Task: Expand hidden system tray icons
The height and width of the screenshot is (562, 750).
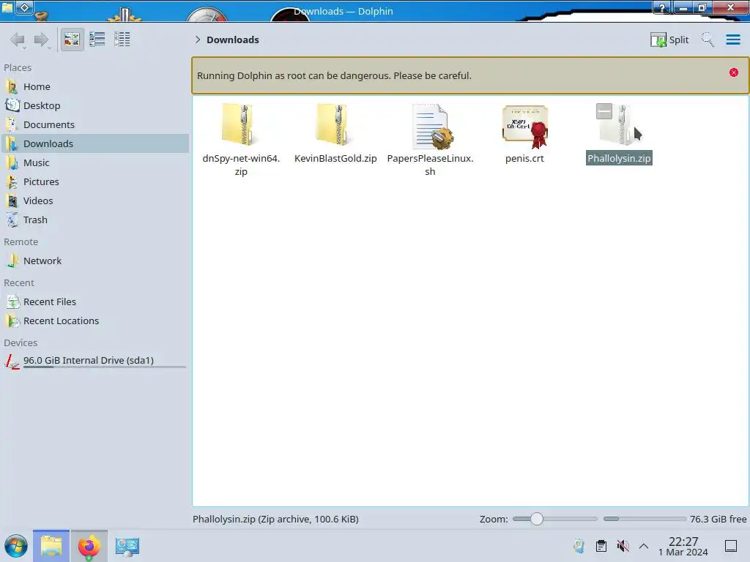Action: coord(644,546)
